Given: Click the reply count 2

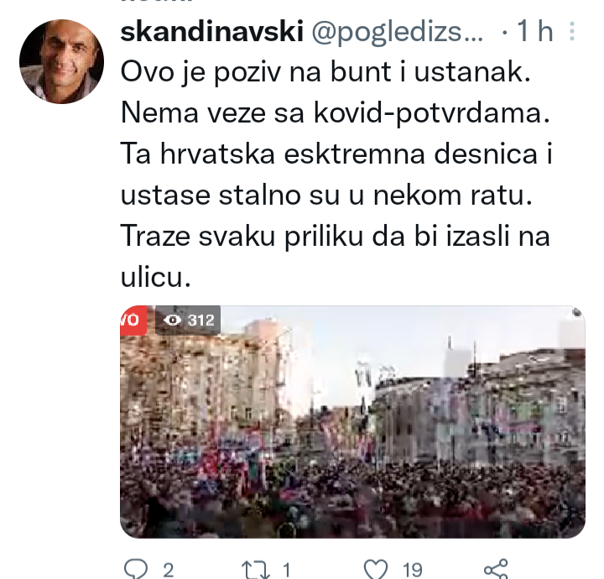Looking at the screenshot, I should point(168,570).
